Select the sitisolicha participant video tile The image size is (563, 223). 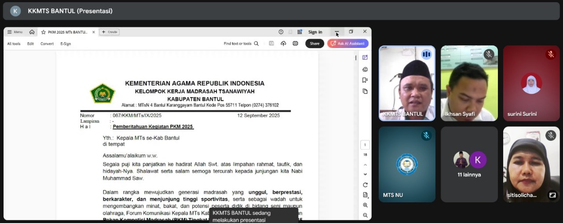531,165
